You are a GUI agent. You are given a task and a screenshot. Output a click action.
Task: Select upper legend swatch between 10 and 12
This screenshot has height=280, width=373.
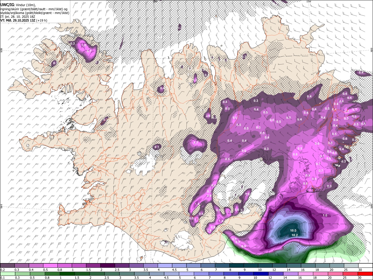265,266
